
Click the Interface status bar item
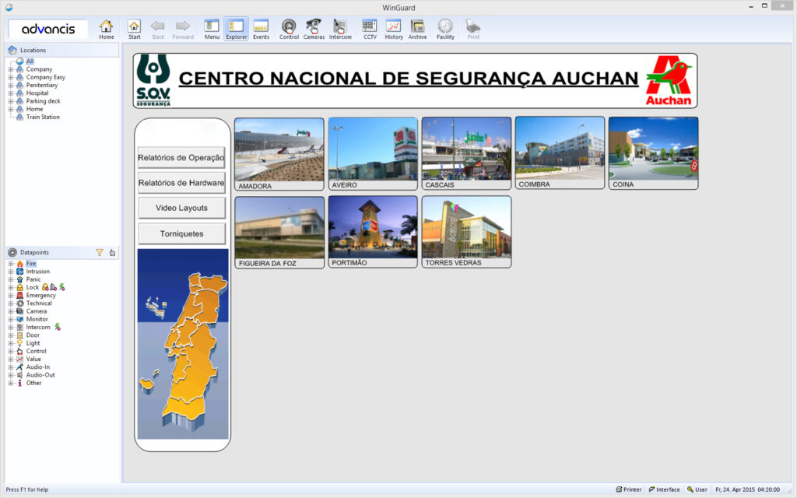pos(665,489)
